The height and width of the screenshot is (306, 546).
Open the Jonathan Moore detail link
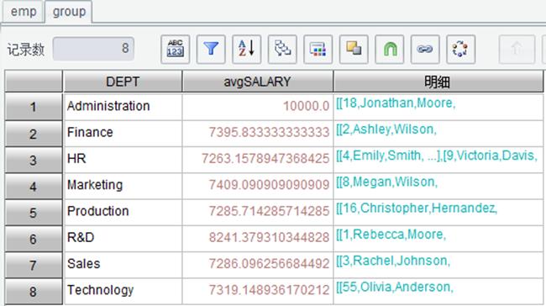(396, 103)
